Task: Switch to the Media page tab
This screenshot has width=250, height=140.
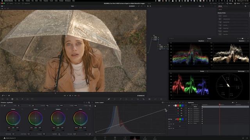Action: [95, 138]
